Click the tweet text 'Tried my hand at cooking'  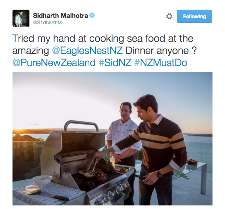tap(68, 39)
